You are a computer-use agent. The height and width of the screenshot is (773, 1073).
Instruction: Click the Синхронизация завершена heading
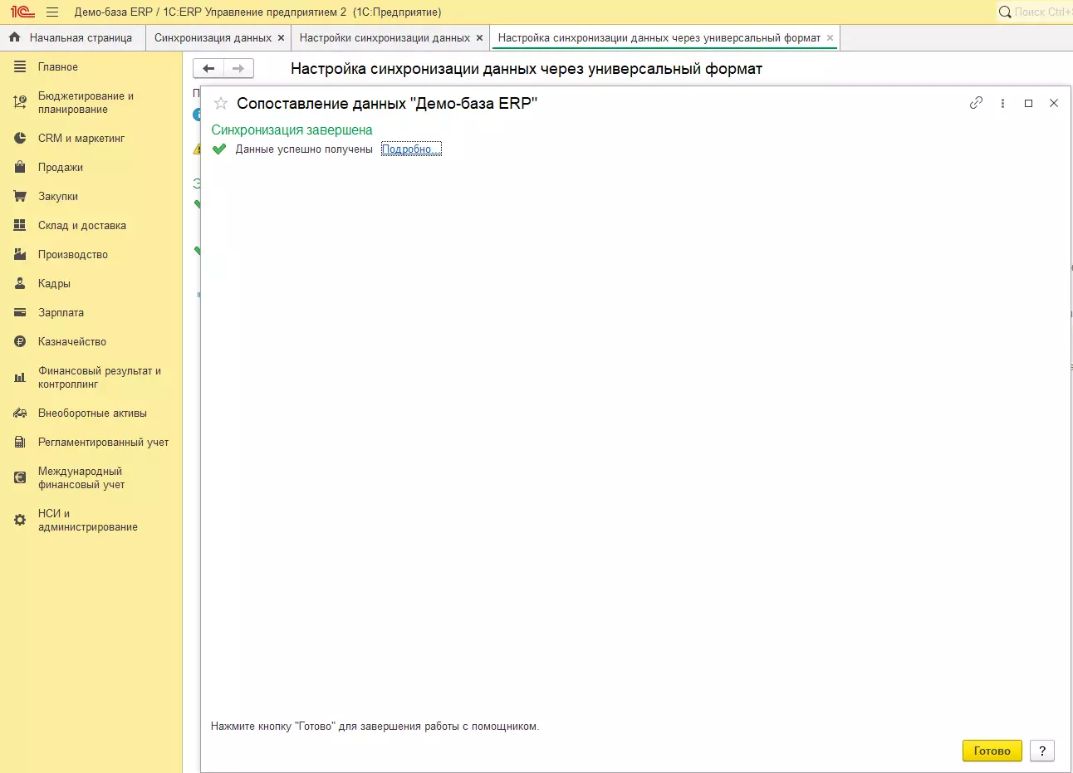click(292, 130)
